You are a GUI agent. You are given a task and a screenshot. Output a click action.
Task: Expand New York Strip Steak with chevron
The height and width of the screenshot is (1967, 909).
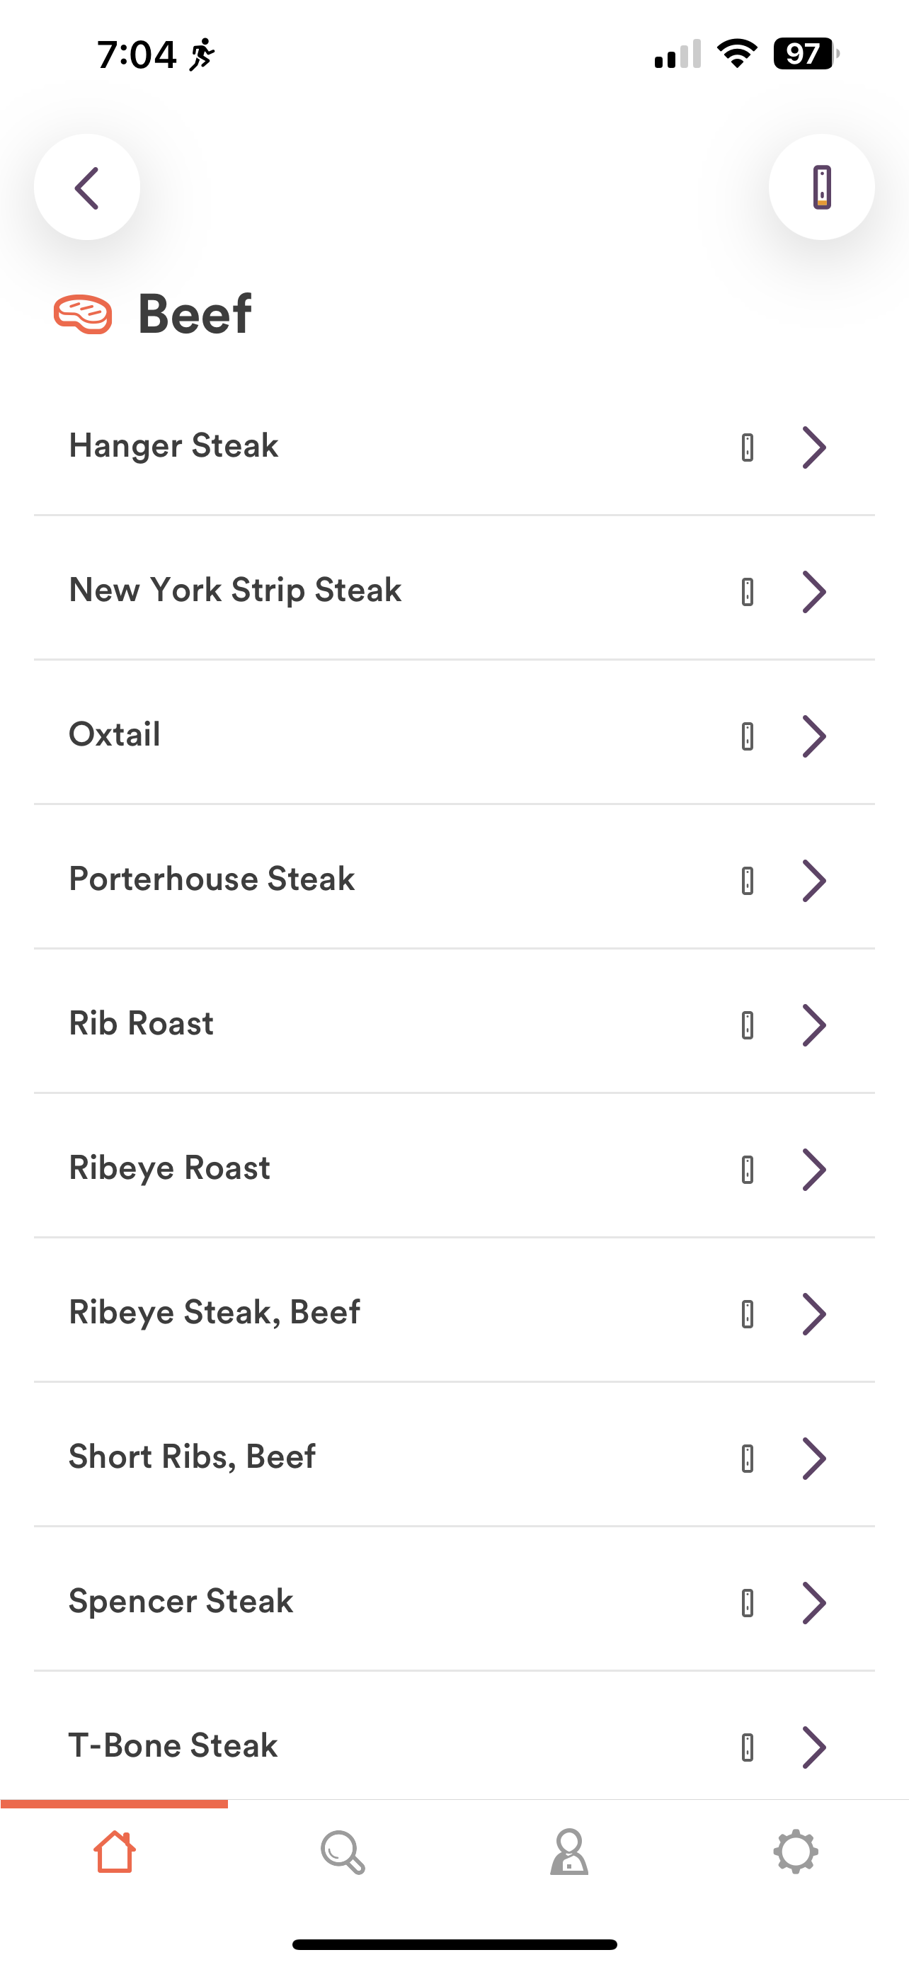point(814,592)
